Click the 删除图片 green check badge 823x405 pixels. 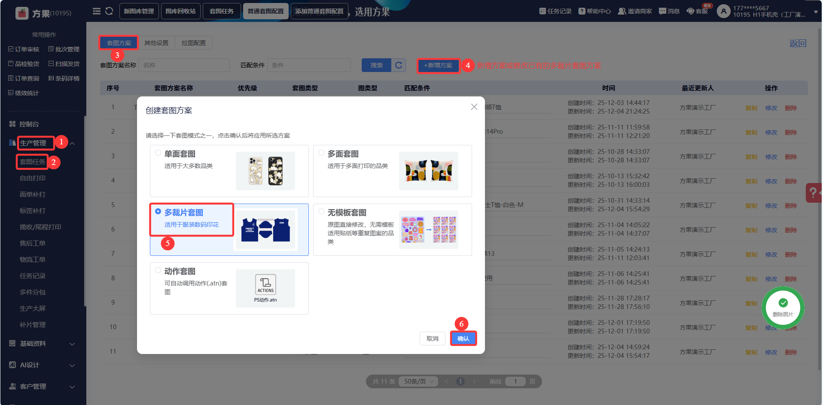pyautogui.click(x=783, y=307)
